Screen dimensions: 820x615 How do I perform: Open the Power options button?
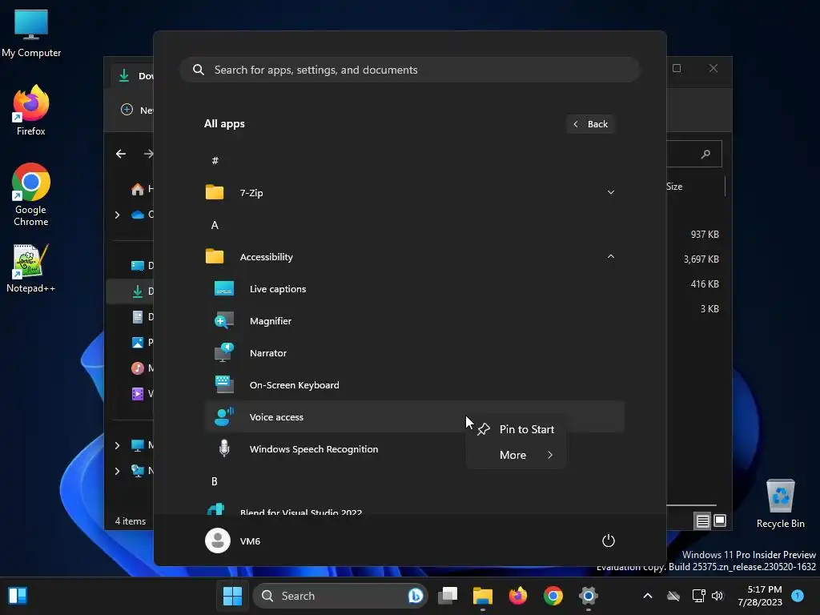(609, 541)
